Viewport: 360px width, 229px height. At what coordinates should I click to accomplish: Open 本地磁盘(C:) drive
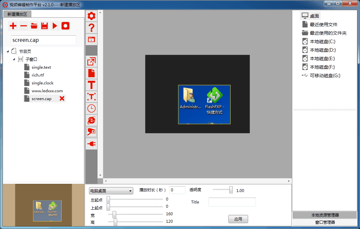click(x=319, y=41)
